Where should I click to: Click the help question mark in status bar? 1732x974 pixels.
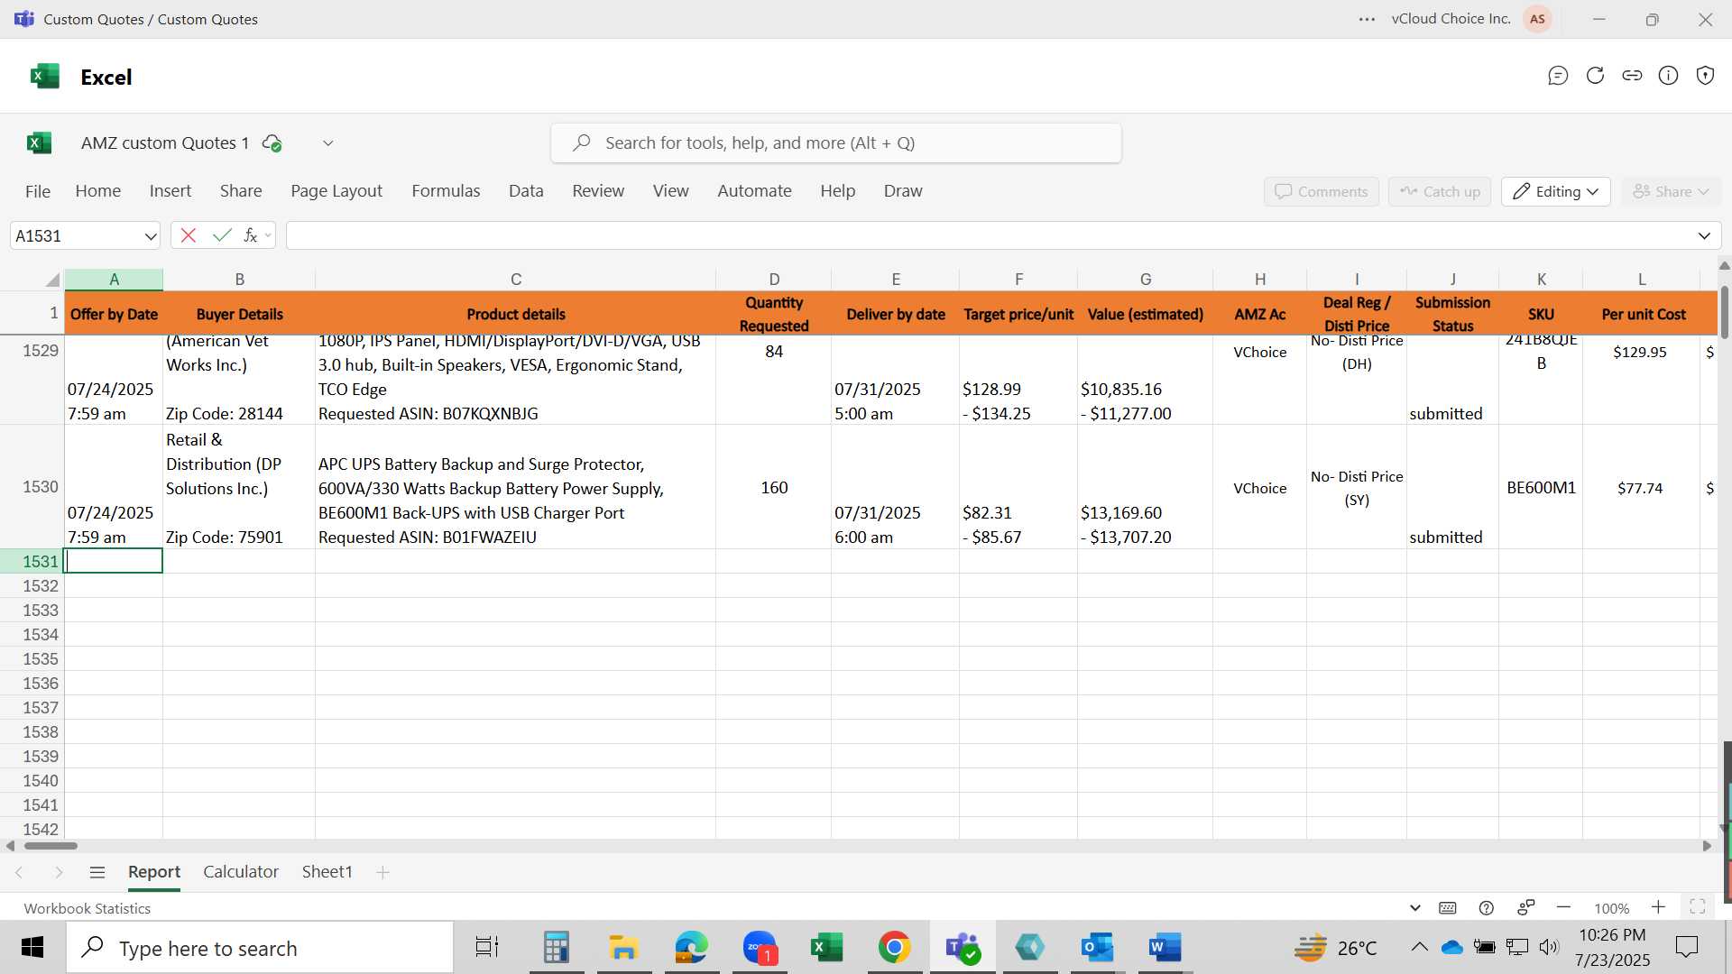1487,908
